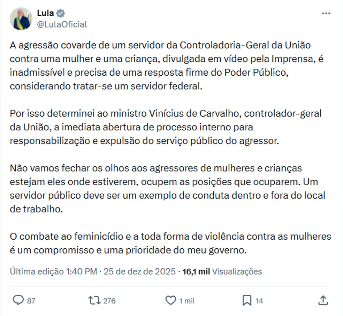The height and width of the screenshot is (316, 343).
Task: Click Lula's blue verified badge
Action: 61,13
